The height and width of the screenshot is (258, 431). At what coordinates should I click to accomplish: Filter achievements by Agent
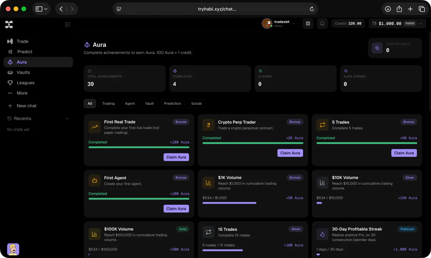(130, 104)
